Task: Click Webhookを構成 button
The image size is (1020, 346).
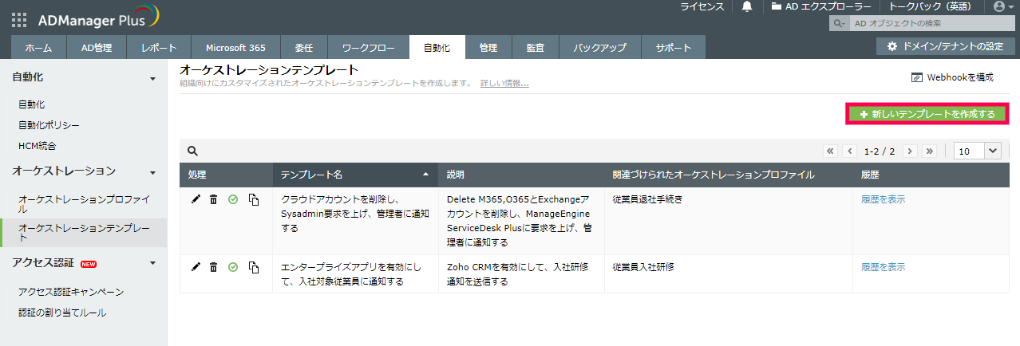Action: click(x=952, y=77)
